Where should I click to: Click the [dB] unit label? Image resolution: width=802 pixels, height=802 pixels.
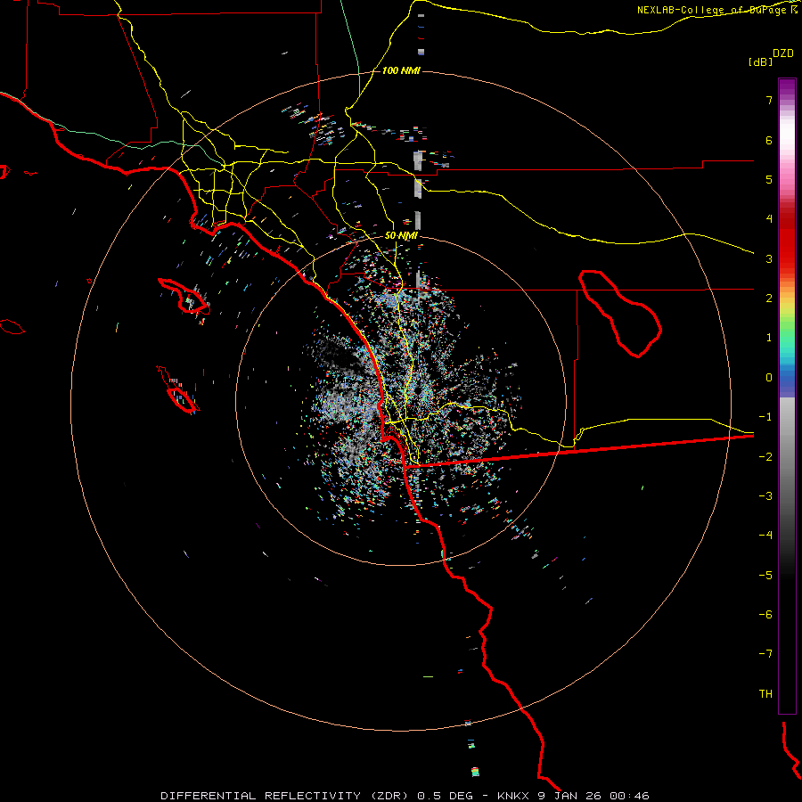760,61
